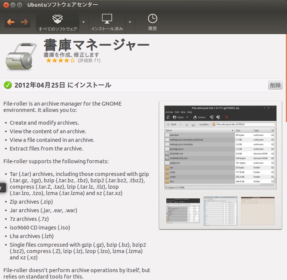Image resolution: width=287 pixels, height=280 pixels.
Task: Open the 履歴 history view
Action: click(x=152, y=22)
